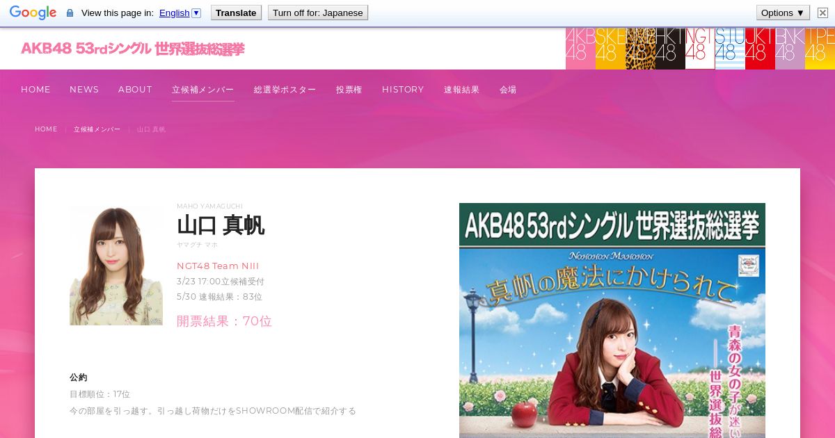Viewport: 835px width, 438px height.
Task: Click the 山口 真帆 name heading
Action: (221, 225)
